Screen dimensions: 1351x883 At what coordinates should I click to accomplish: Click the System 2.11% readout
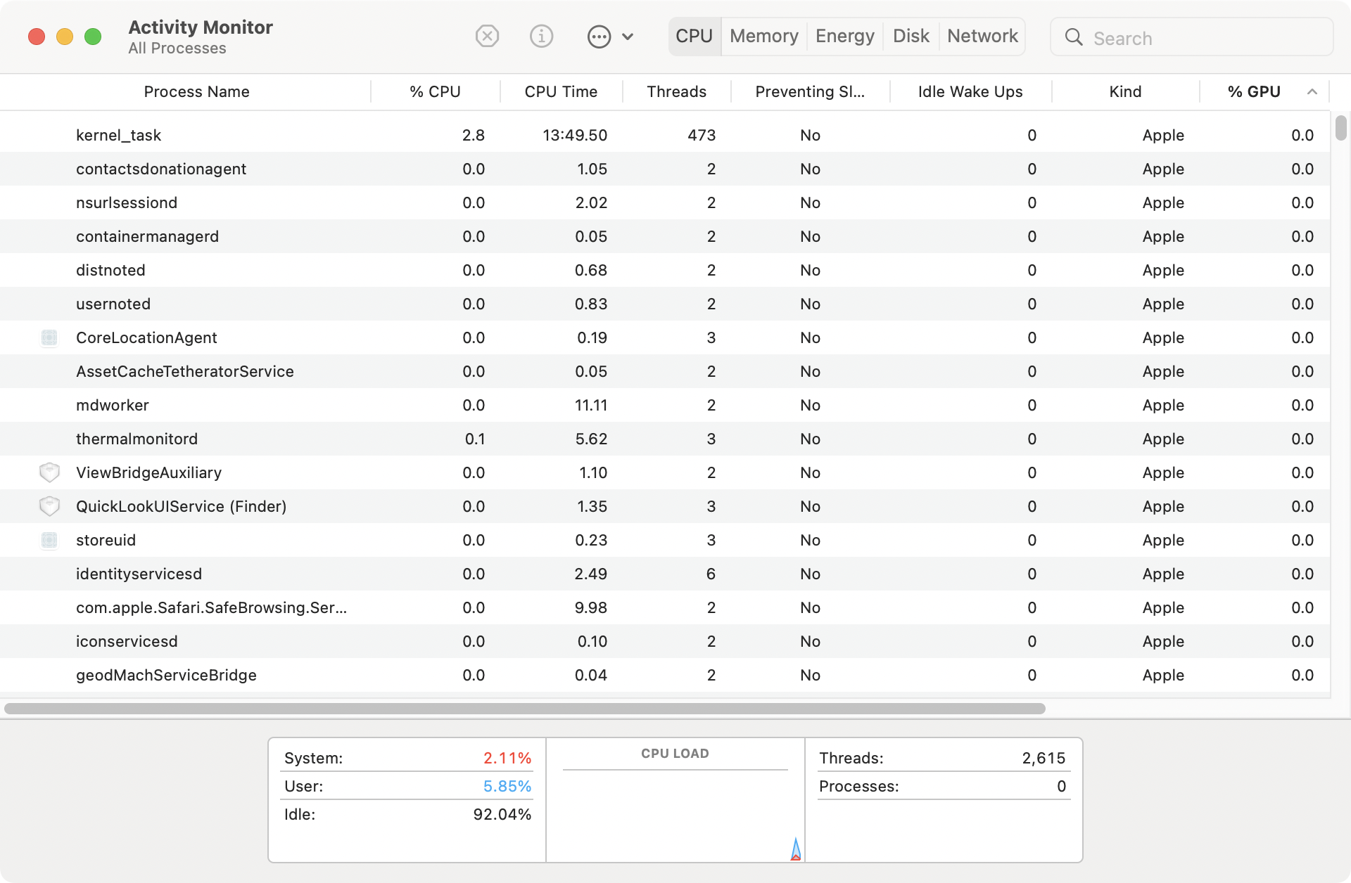pyautogui.click(x=507, y=758)
